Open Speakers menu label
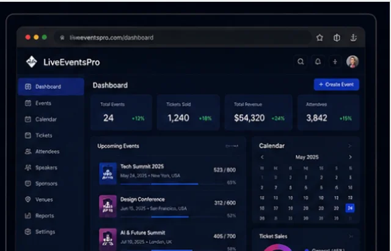The image size is (391, 251). tap(46, 168)
